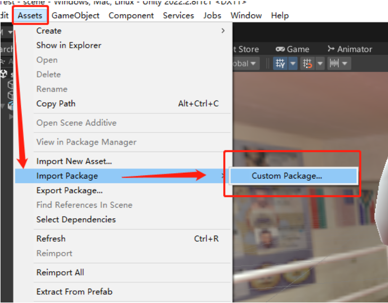Select Export Package menu entry
The height and width of the screenshot is (303, 388).
[x=69, y=190]
